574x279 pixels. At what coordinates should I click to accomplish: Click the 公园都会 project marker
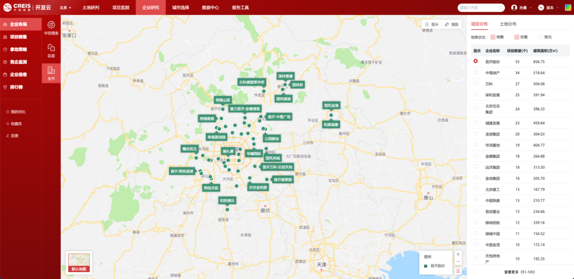(x=272, y=139)
